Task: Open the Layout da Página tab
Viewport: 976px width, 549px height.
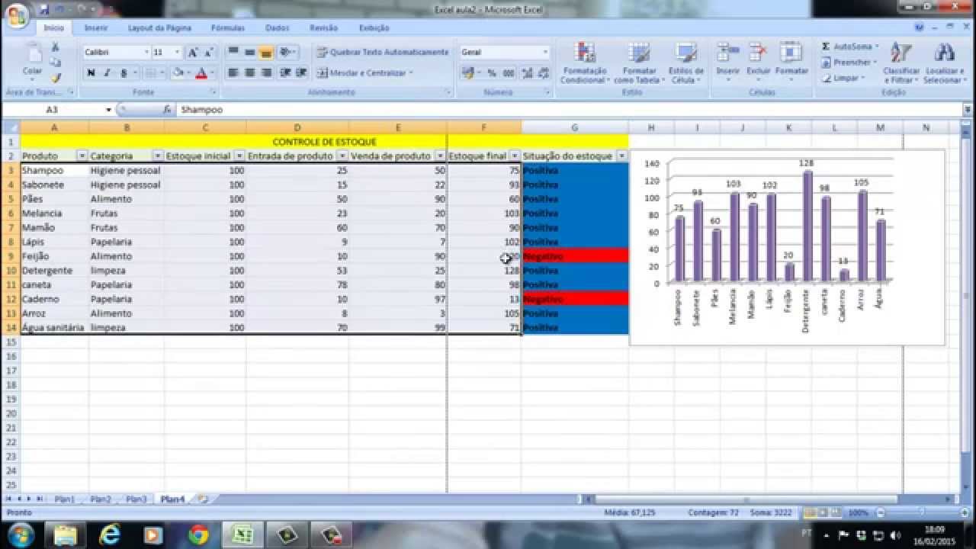Action: pyautogui.click(x=159, y=27)
